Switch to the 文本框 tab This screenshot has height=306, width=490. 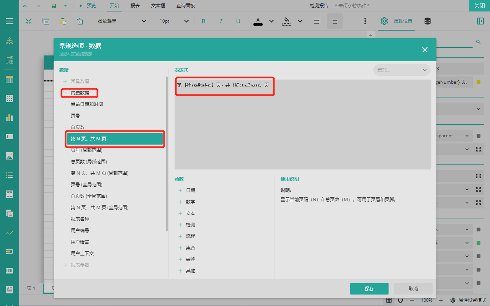click(158, 6)
